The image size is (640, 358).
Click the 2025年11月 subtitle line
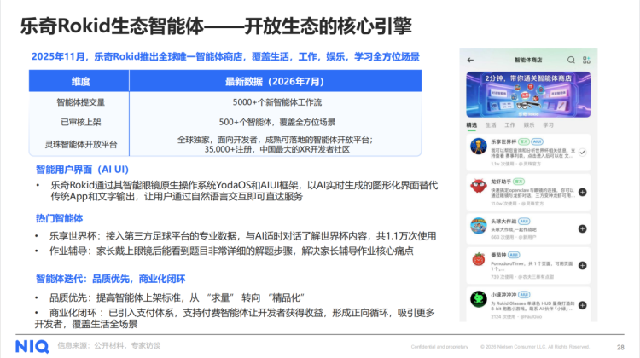pos(225,56)
